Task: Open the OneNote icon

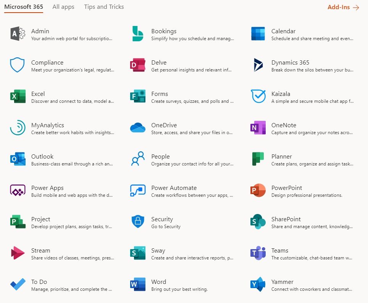Action: pos(258,128)
